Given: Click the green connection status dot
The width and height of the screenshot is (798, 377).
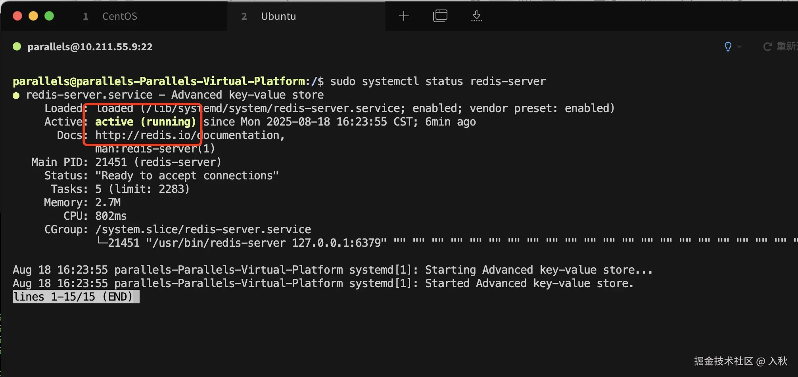Looking at the screenshot, I should tap(17, 46).
